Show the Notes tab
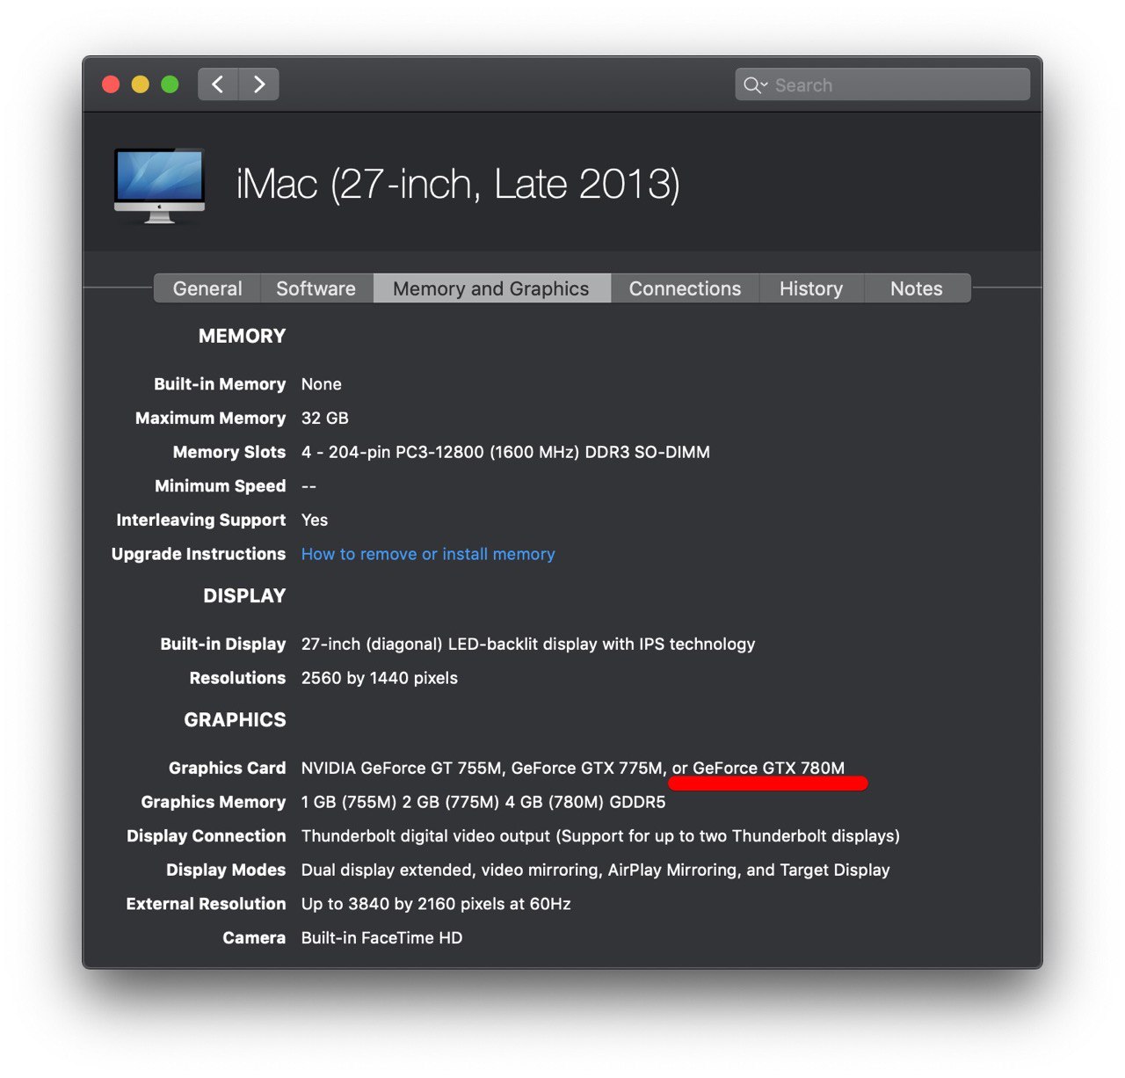This screenshot has height=1078, width=1125. pos(917,288)
